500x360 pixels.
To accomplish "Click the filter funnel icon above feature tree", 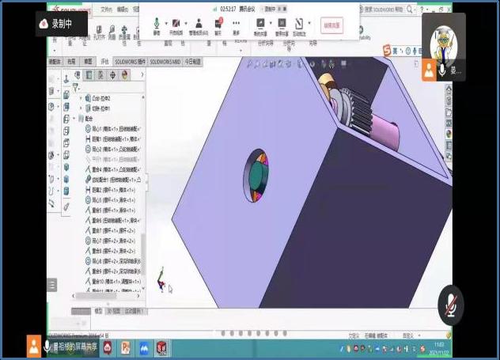I will [76, 86].
